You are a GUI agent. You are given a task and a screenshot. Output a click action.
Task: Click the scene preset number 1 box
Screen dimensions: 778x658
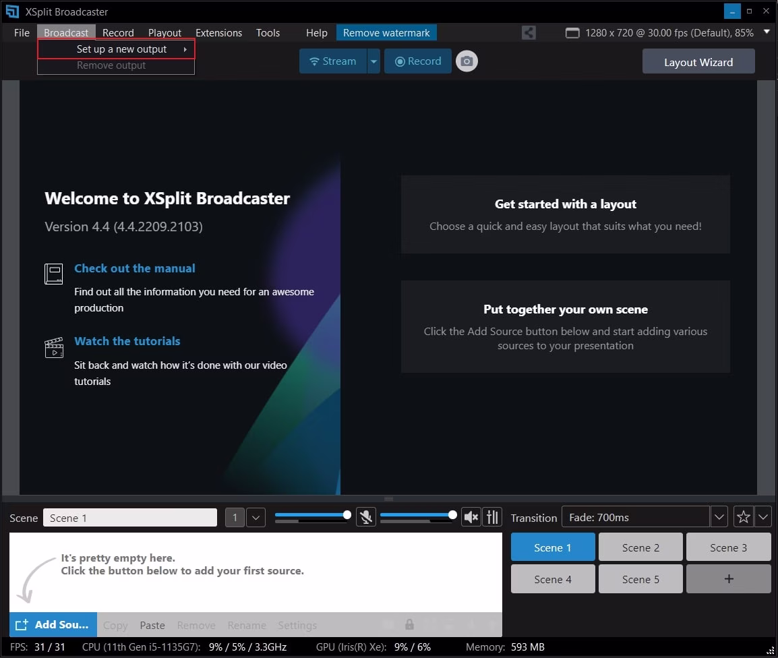pos(235,518)
